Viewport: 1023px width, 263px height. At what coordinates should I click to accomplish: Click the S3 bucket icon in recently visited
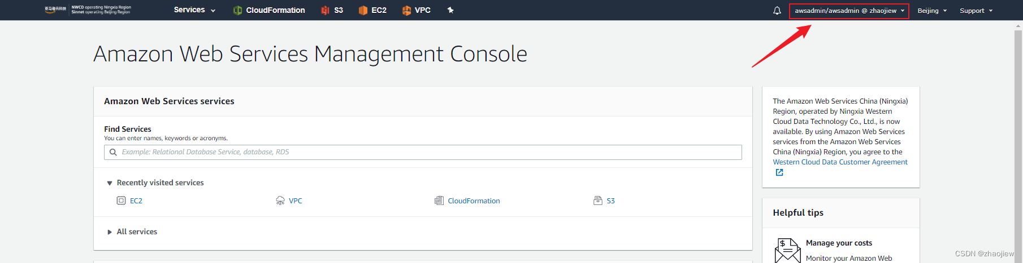tap(598, 200)
